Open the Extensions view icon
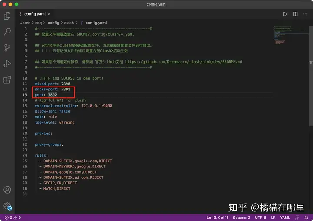The image size is (313, 221). (x=7, y=80)
